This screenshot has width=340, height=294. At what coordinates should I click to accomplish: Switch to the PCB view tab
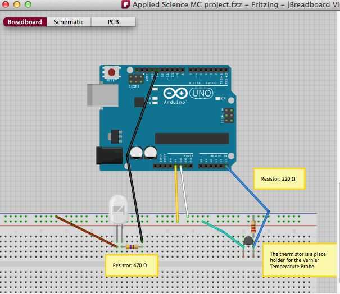point(113,22)
